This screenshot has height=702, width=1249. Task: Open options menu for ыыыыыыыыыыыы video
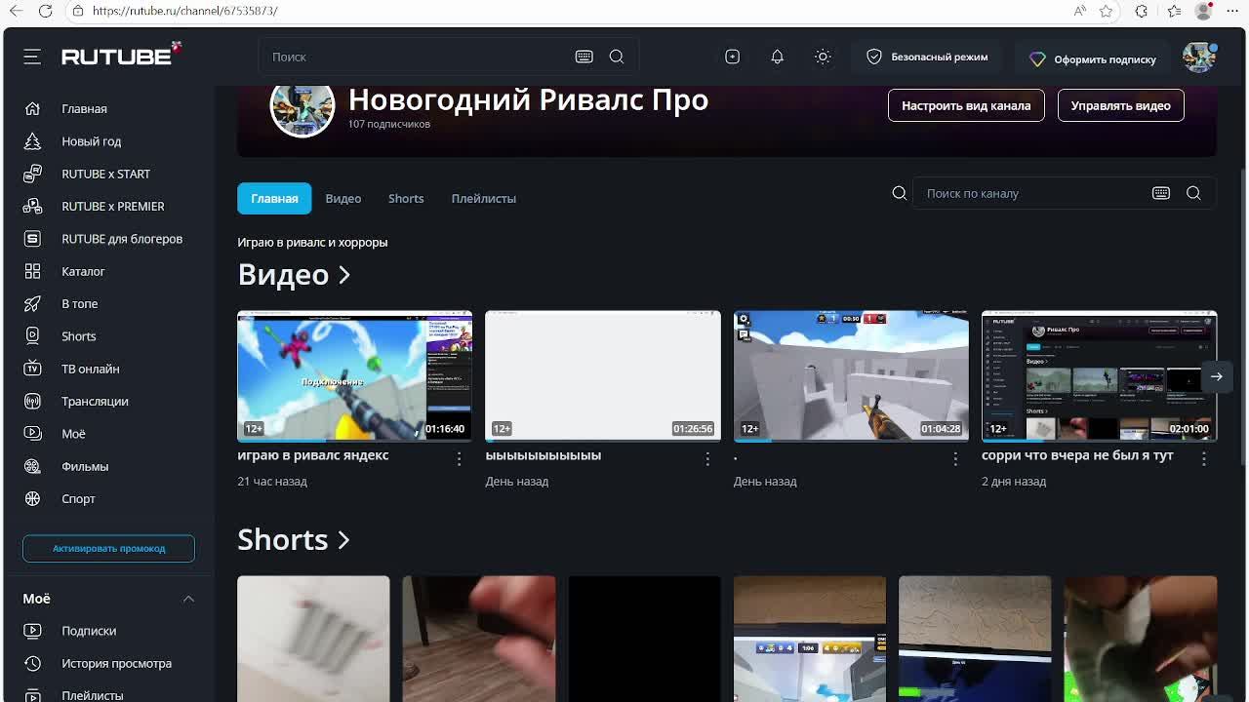click(707, 458)
